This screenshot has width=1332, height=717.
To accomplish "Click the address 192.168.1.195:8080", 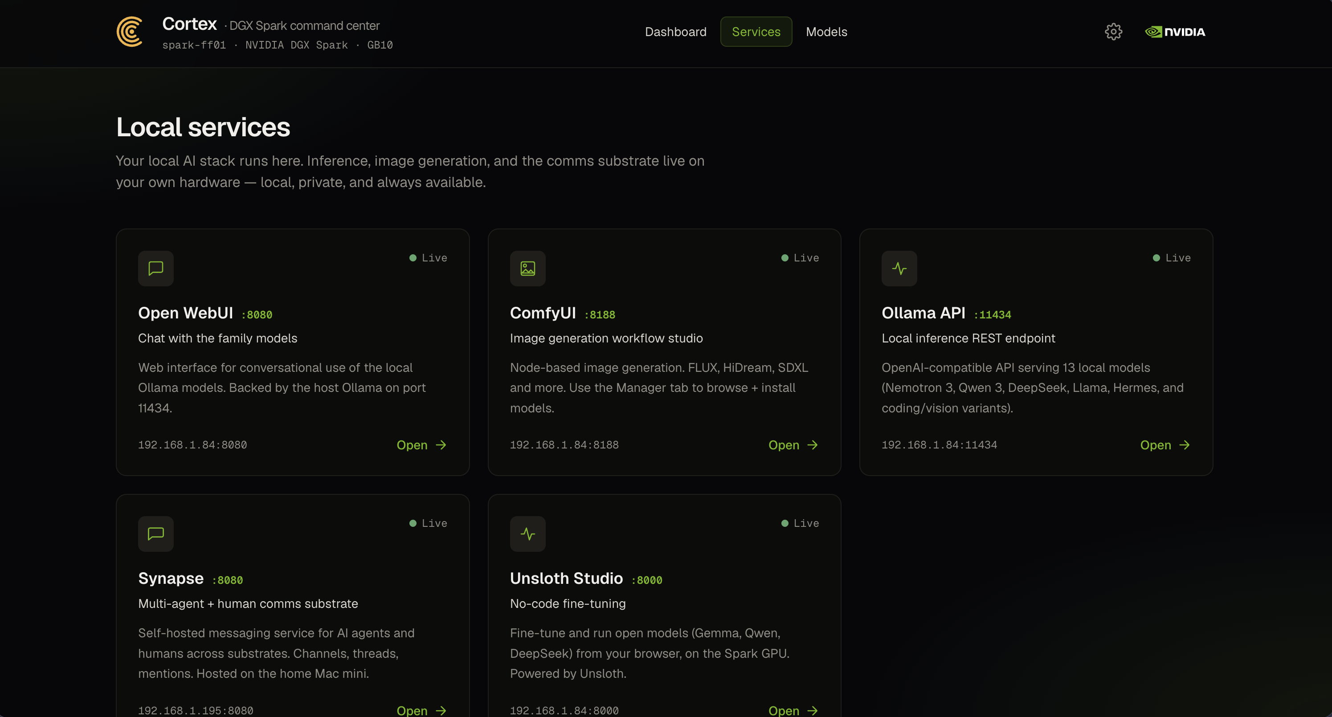I will pyautogui.click(x=196, y=710).
